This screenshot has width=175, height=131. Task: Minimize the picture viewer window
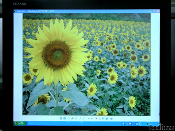coord(151,11)
